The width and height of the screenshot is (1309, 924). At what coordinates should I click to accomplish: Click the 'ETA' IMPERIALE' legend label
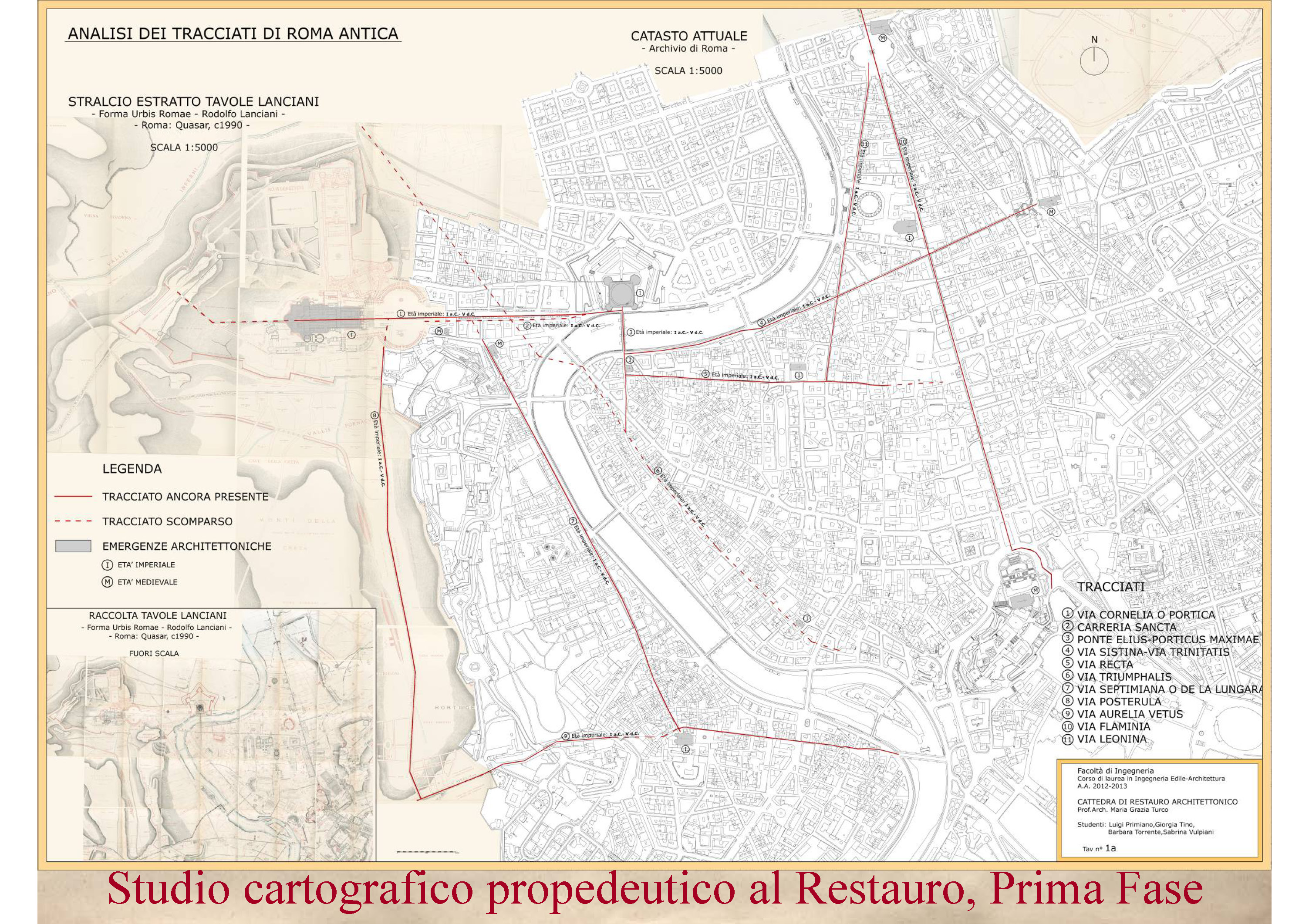pyautogui.click(x=146, y=565)
